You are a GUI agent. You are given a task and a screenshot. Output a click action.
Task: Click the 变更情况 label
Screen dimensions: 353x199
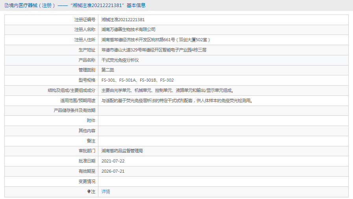[87, 181]
